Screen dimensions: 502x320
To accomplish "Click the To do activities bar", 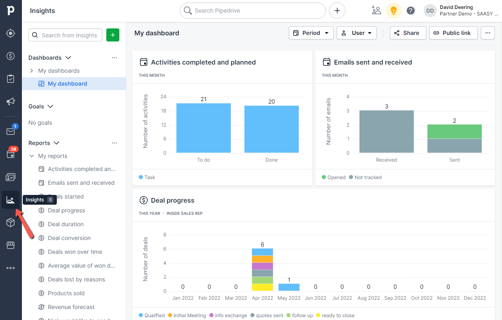I will tap(204, 128).
